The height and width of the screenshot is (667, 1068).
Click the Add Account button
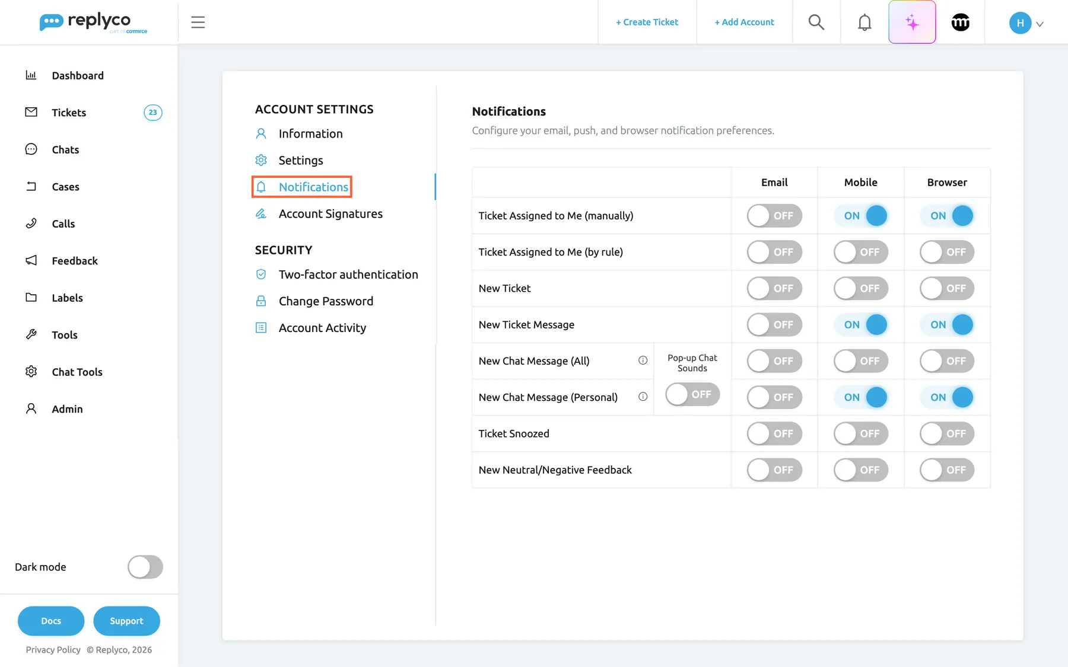[x=744, y=22]
